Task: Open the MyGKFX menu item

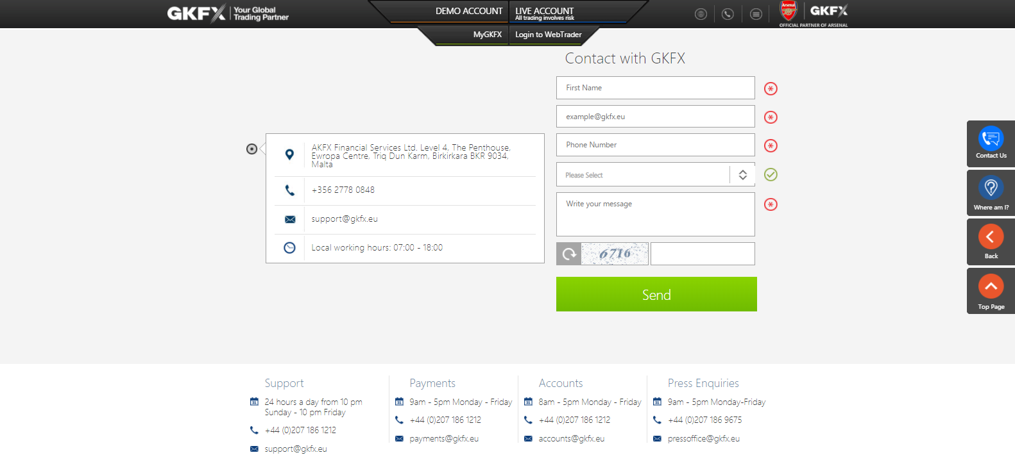Action: tap(488, 35)
